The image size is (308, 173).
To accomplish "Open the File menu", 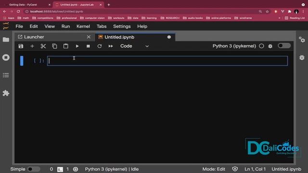I will [x=19, y=26].
